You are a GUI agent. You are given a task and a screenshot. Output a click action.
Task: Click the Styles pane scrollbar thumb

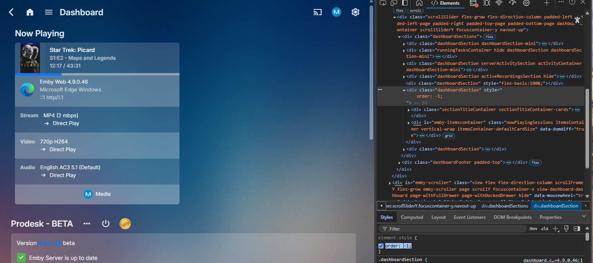[587, 237]
